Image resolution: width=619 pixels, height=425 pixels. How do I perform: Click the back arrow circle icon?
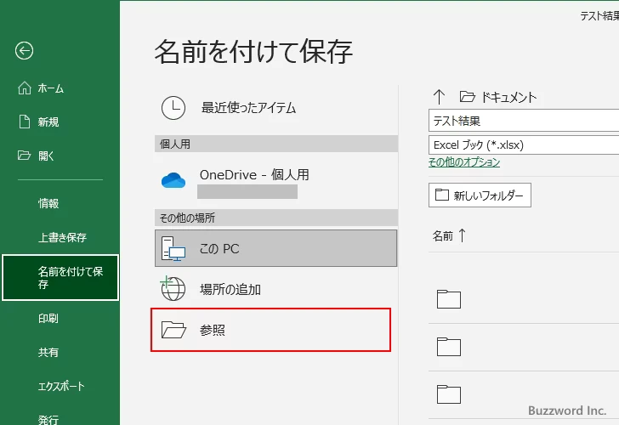(x=24, y=50)
